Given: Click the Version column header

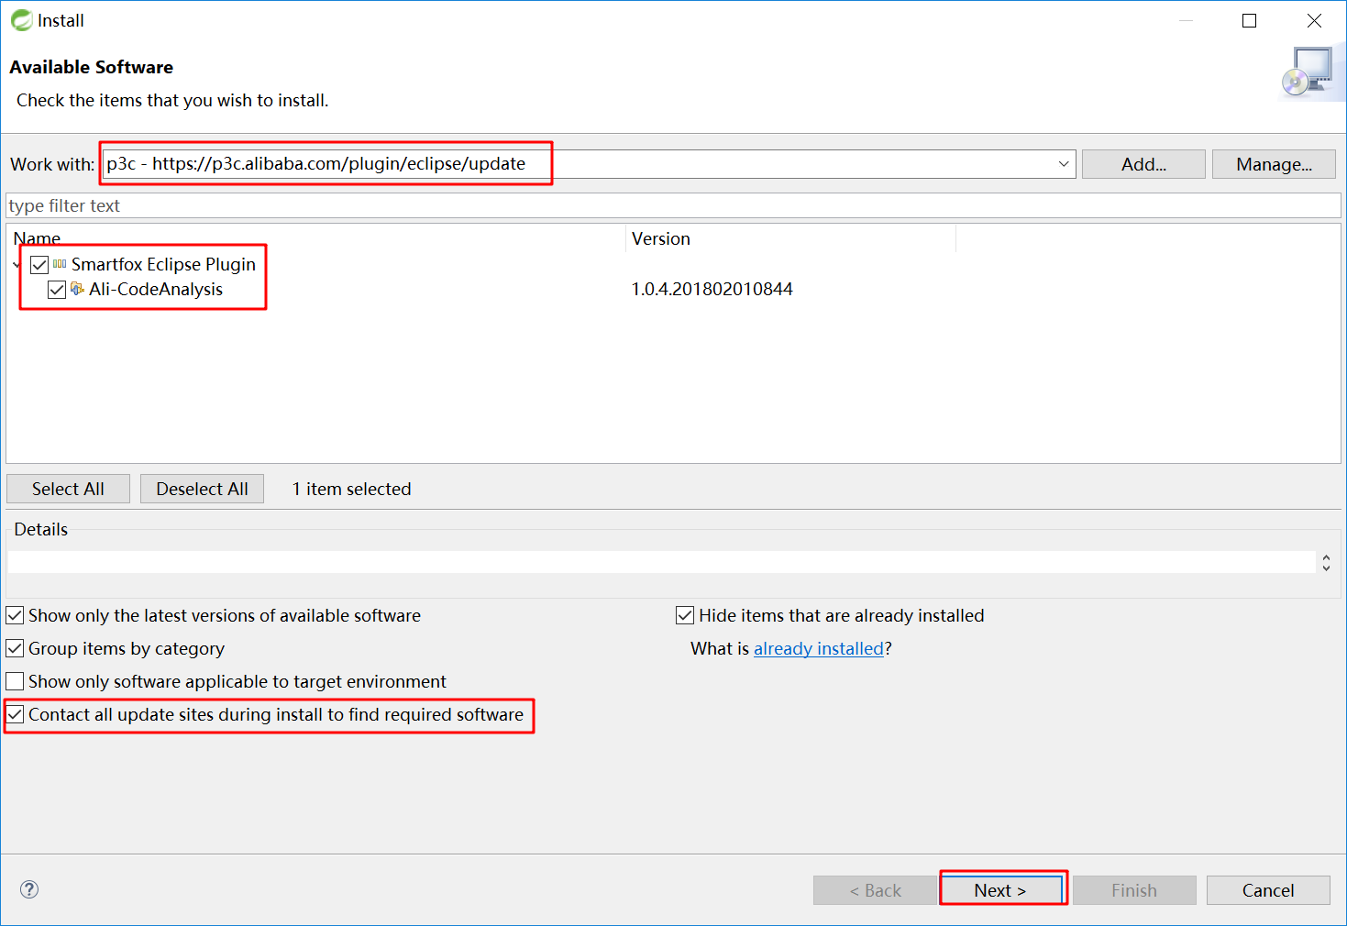Looking at the screenshot, I should click(x=791, y=238).
